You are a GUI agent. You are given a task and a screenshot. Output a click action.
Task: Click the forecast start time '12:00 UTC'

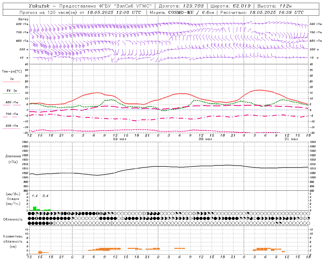[128, 12]
